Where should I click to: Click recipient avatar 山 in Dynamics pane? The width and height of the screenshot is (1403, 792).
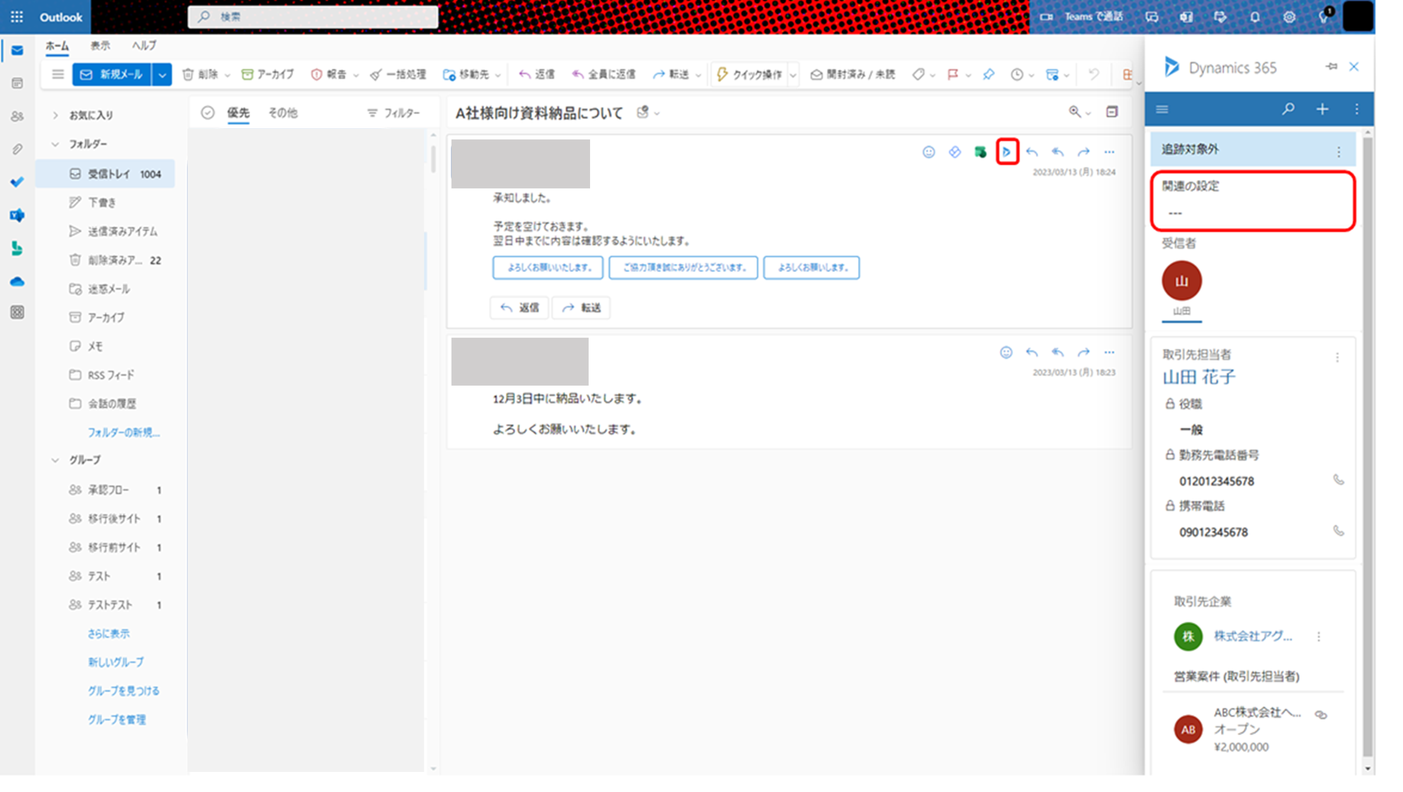(1181, 281)
